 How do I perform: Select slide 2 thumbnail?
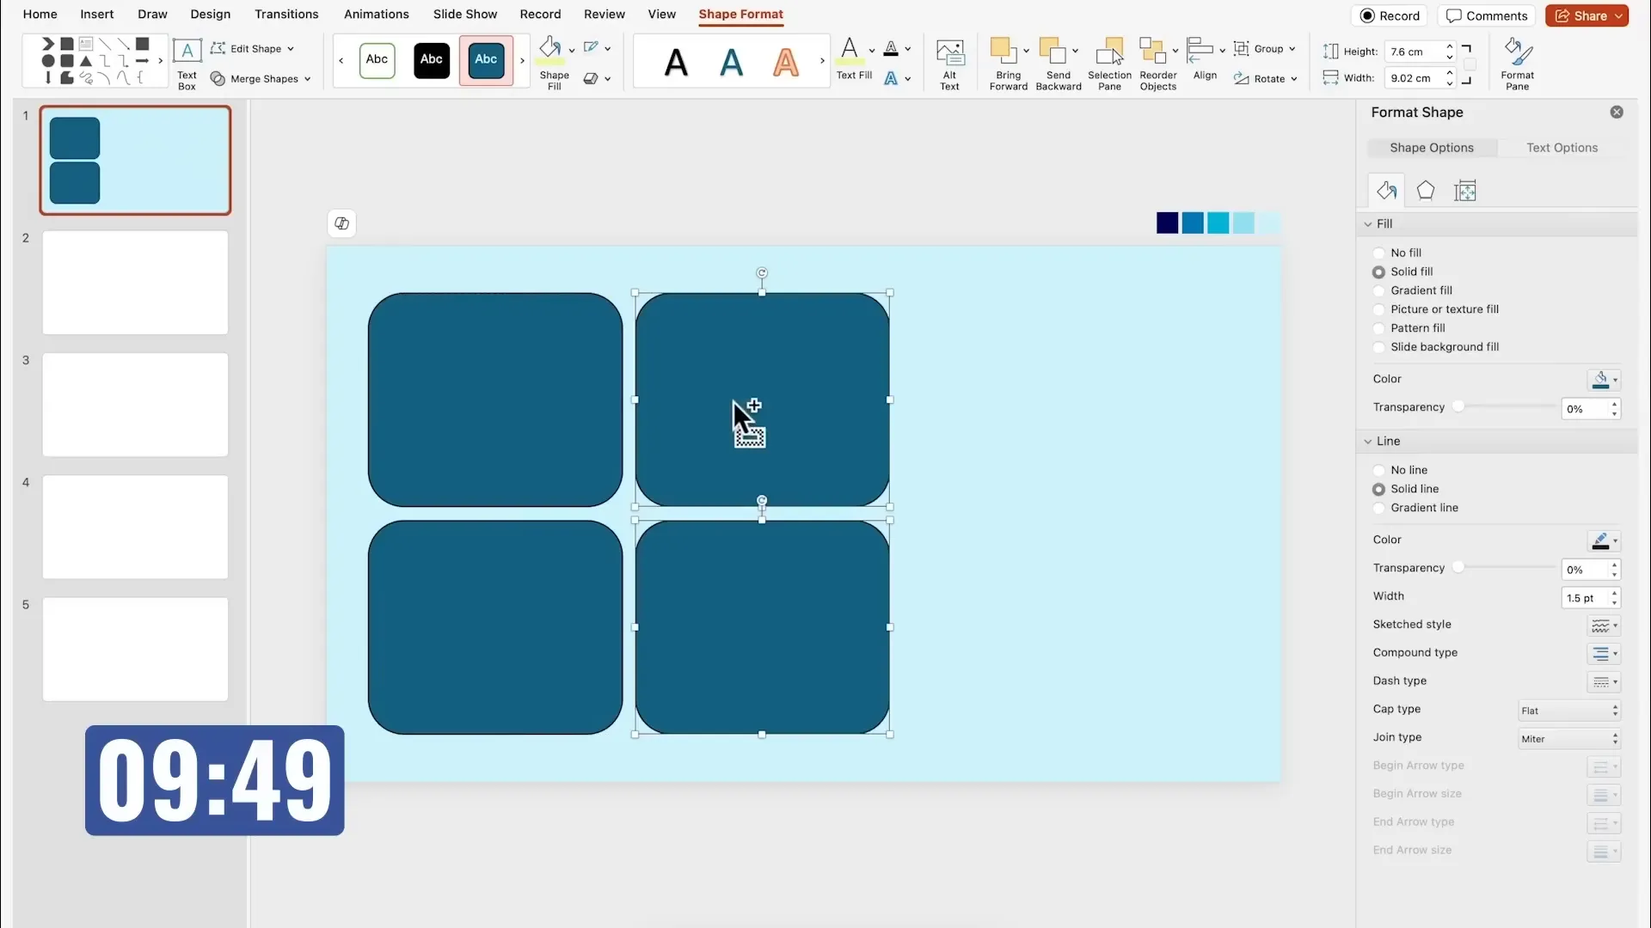pos(135,283)
